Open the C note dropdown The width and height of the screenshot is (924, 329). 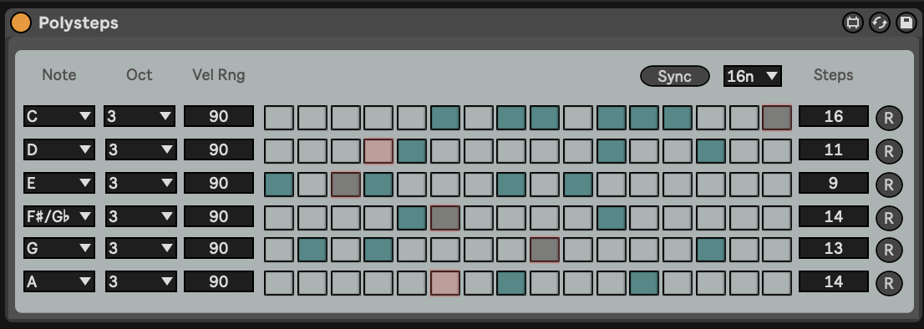[59, 117]
